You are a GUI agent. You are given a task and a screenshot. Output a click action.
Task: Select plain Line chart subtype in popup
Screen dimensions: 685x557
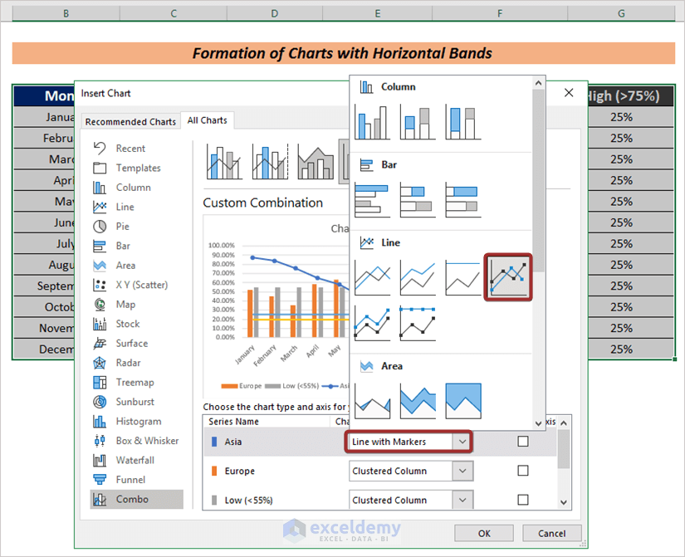tap(372, 277)
